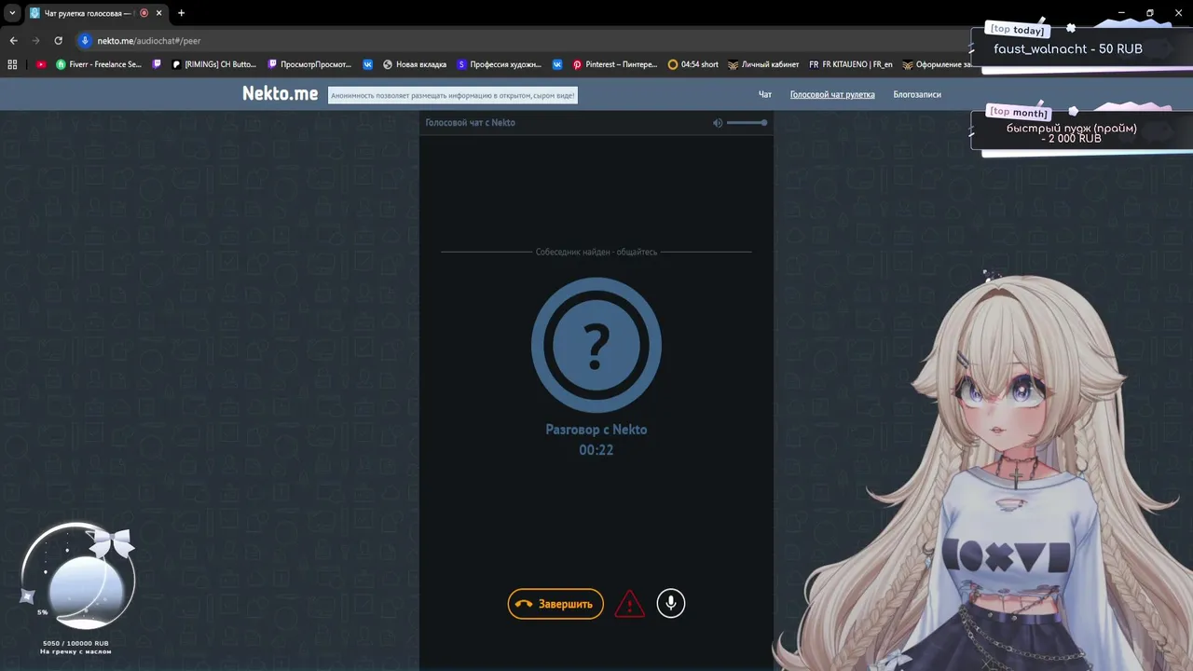Click the warning triangle report icon
1193x671 pixels.
coord(630,603)
